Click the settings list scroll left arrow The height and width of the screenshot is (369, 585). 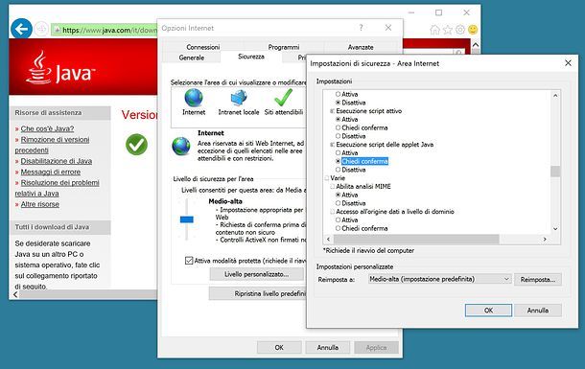tap(328, 239)
